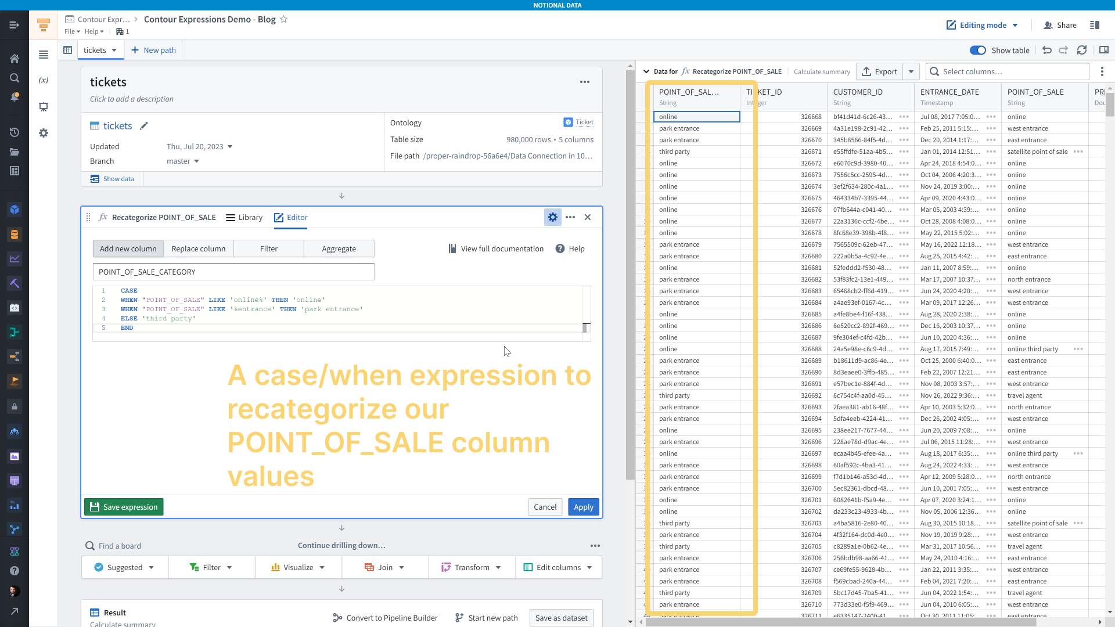The image size is (1115, 627).
Task: Click the expression settings gear icon
Action: (553, 217)
